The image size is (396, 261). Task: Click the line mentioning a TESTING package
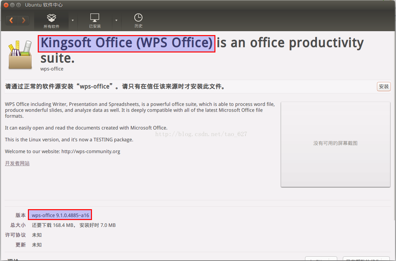point(69,140)
